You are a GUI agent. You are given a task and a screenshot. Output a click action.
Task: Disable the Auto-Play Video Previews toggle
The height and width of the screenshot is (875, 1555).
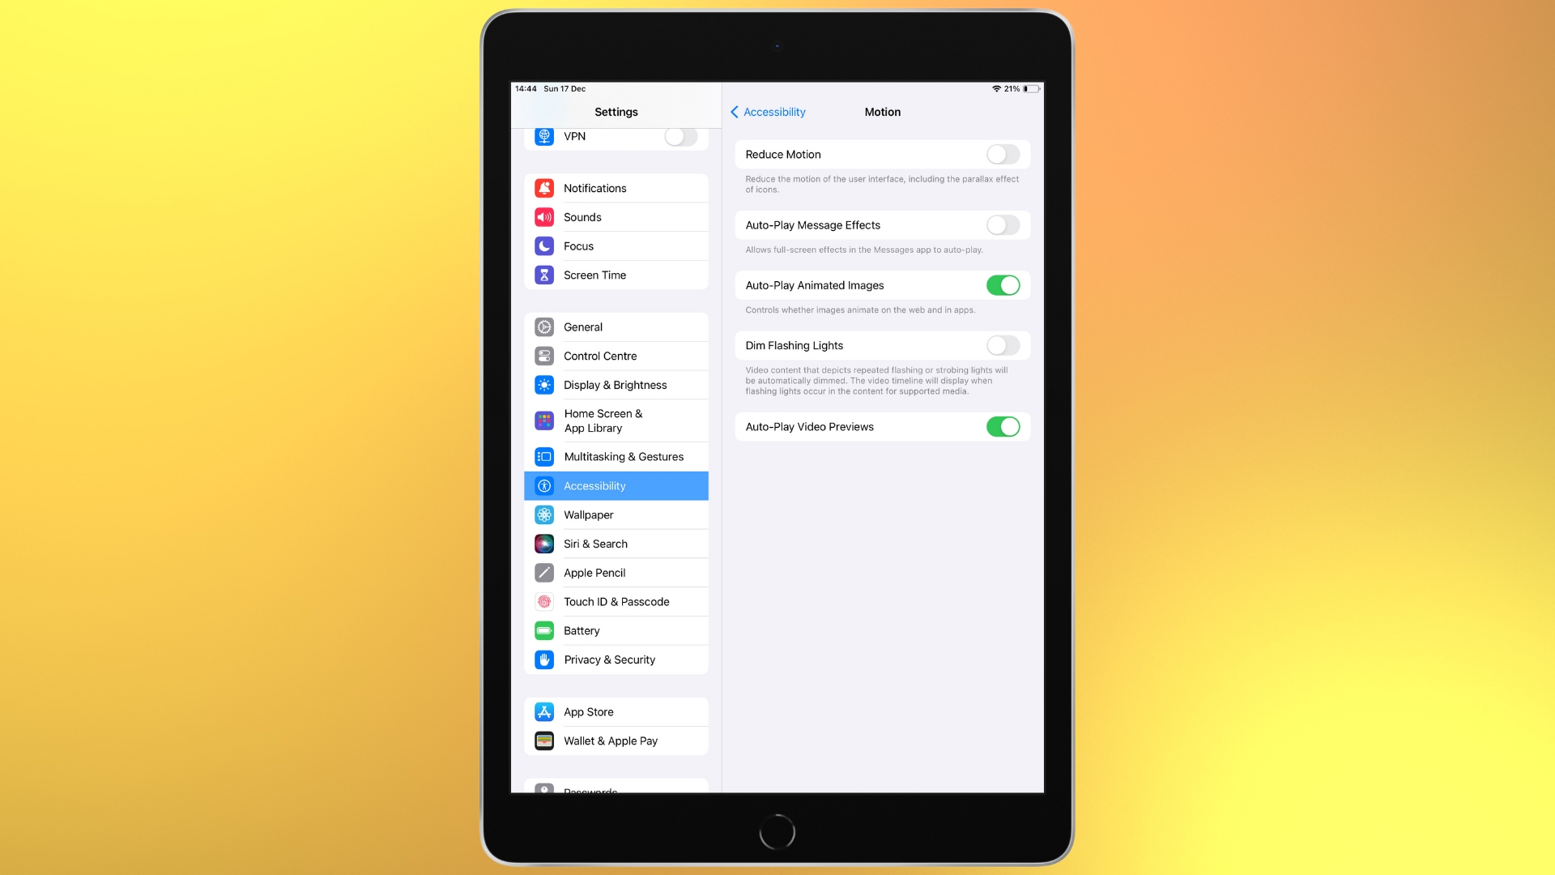pos(1003,426)
